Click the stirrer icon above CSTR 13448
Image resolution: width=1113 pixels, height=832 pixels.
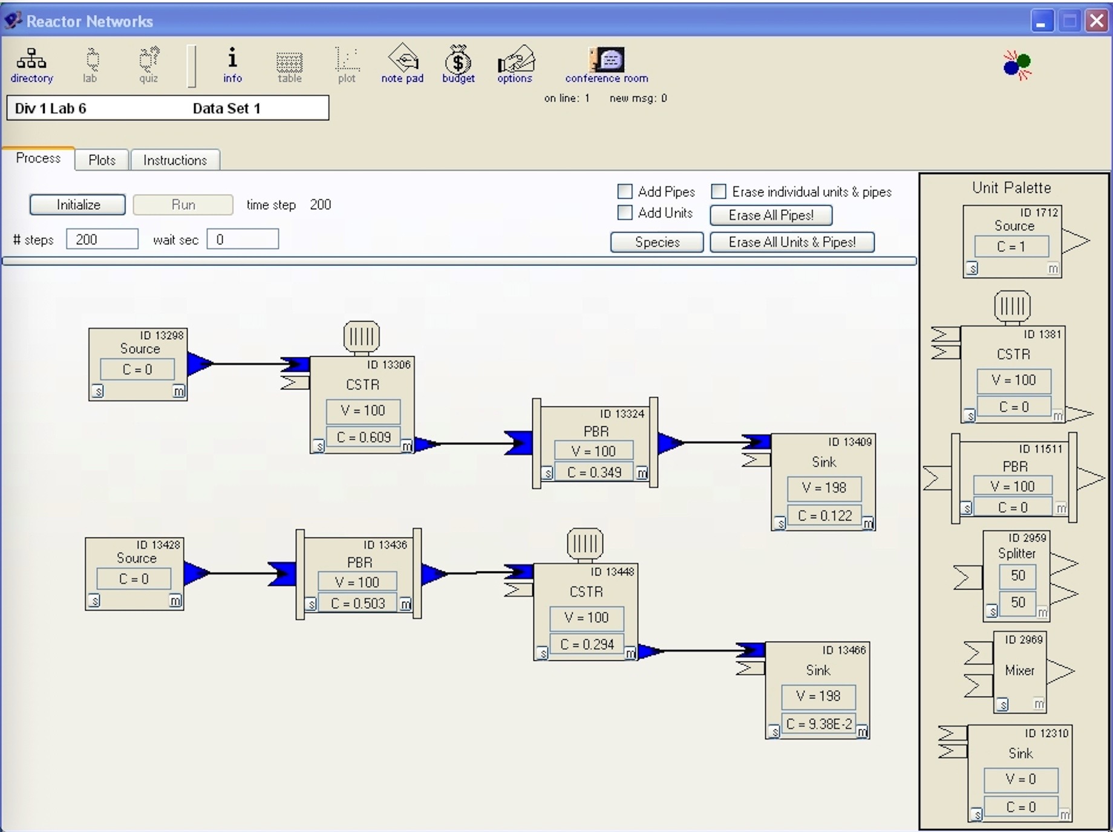[585, 544]
